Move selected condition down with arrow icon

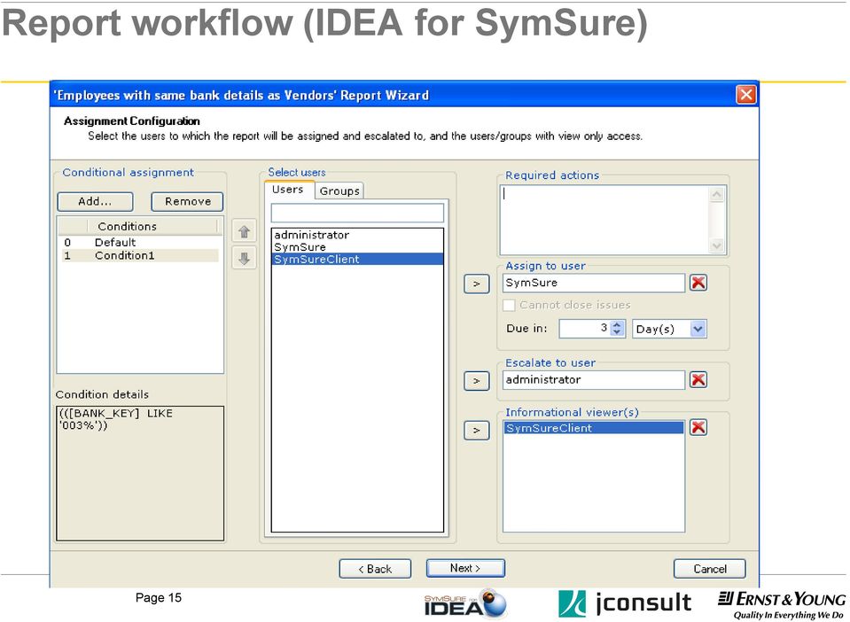pos(244,259)
